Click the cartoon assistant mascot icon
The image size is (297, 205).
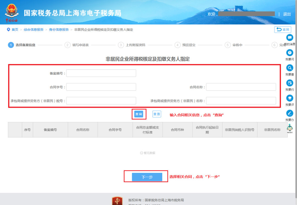(290, 128)
